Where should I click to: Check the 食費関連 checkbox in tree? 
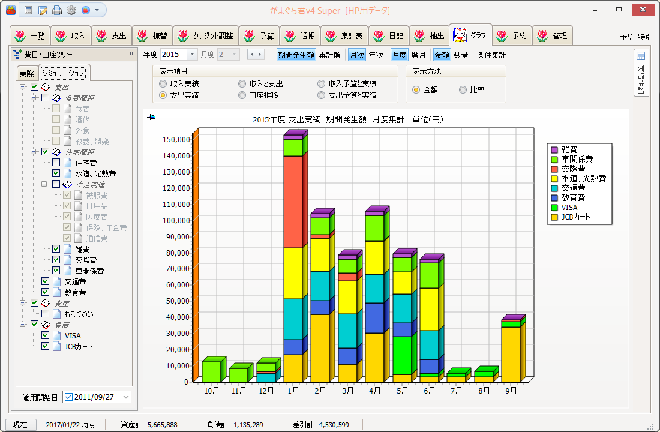(46, 98)
